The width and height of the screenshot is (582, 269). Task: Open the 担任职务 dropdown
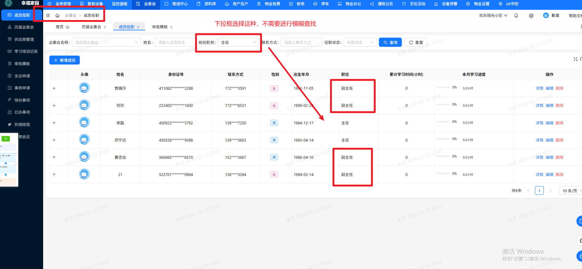coord(238,42)
